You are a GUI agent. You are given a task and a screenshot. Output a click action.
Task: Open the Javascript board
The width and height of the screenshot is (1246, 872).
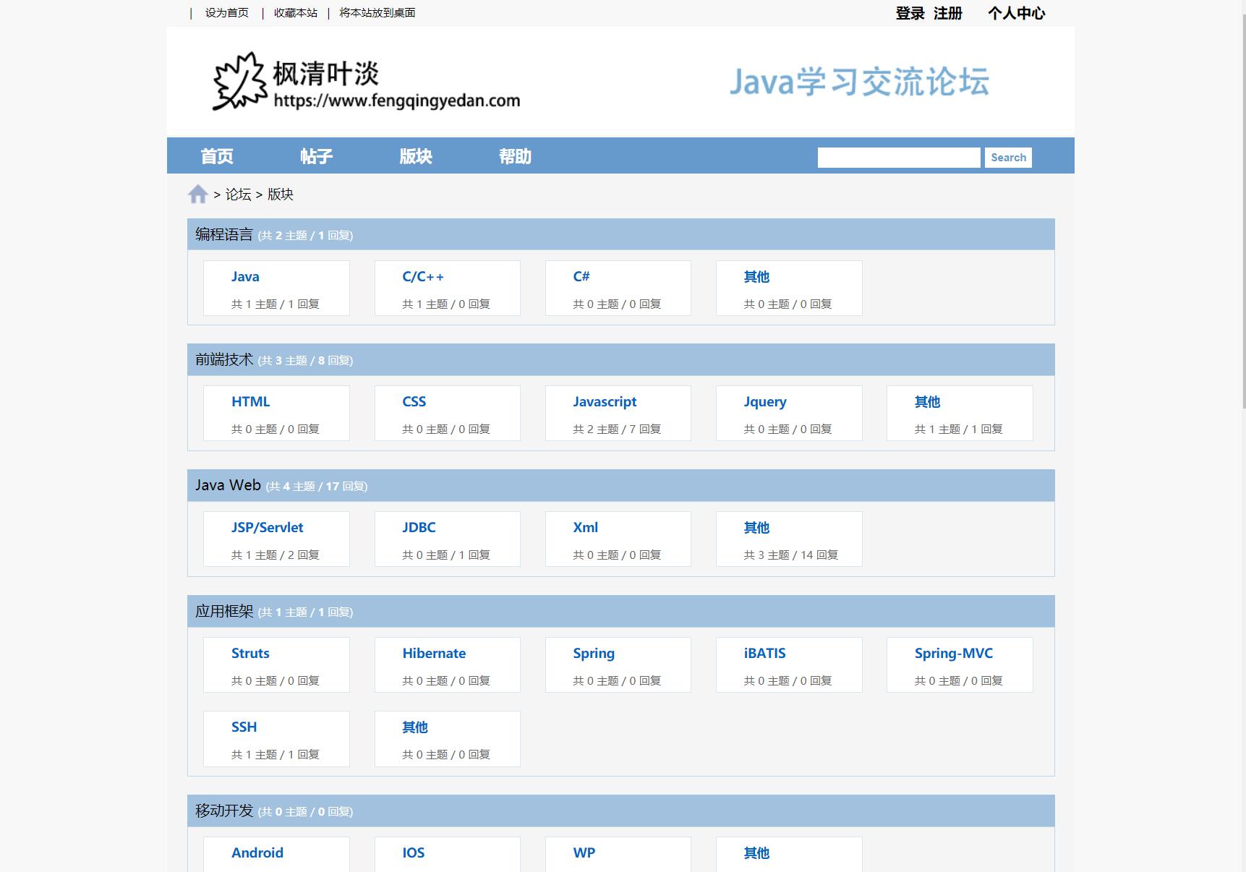click(x=605, y=402)
